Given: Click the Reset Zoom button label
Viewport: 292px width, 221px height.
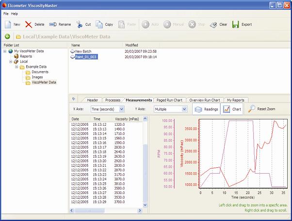Looking at the screenshot, I should pos(266,109).
